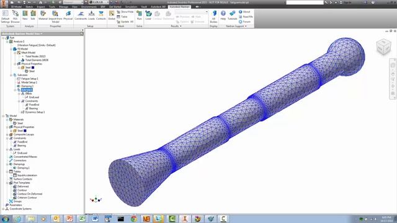Viewport: 397px width, 223px height.
Task: Switch to the Sketch ribbon tab
Action: point(29,7)
